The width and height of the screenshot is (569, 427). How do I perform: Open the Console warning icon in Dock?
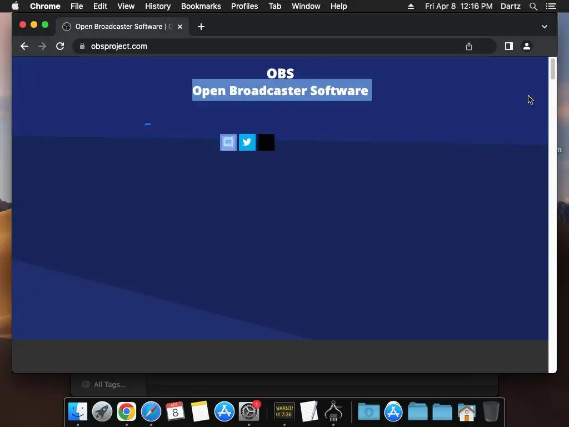(284, 412)
